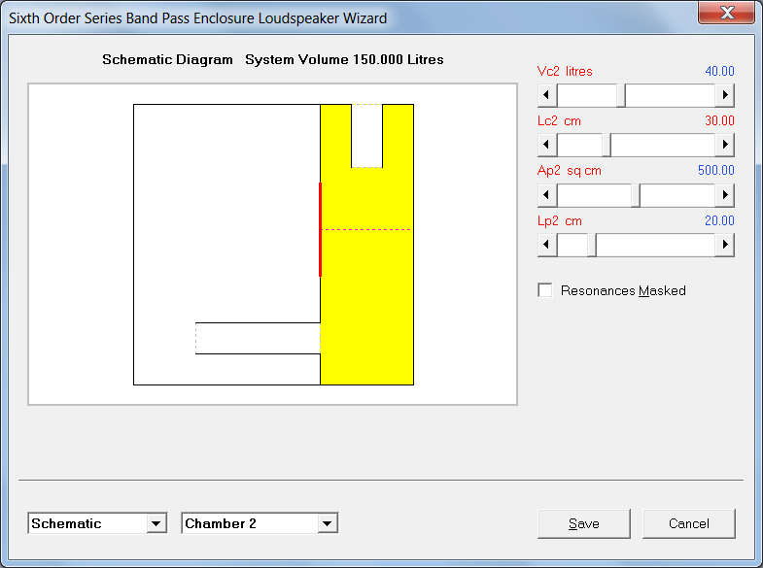Click the Lp2 cm label
This screenshot has height=568, width=763.
click(560, 221)
